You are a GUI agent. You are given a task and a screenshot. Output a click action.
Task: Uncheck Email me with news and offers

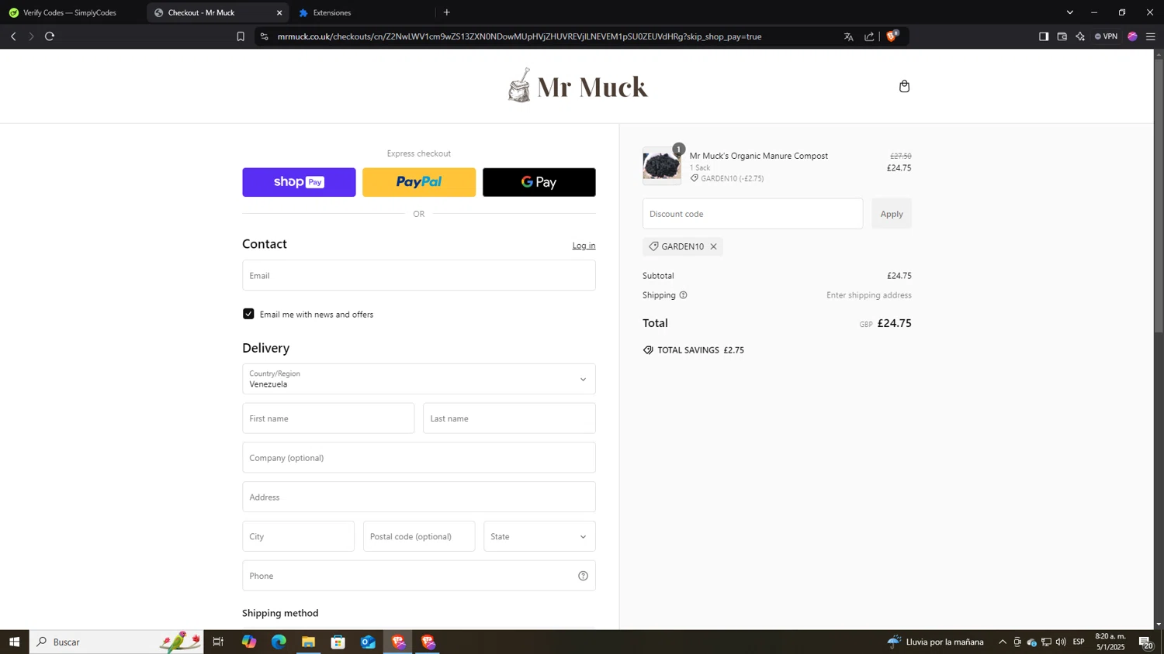click(x=248, y=314)
